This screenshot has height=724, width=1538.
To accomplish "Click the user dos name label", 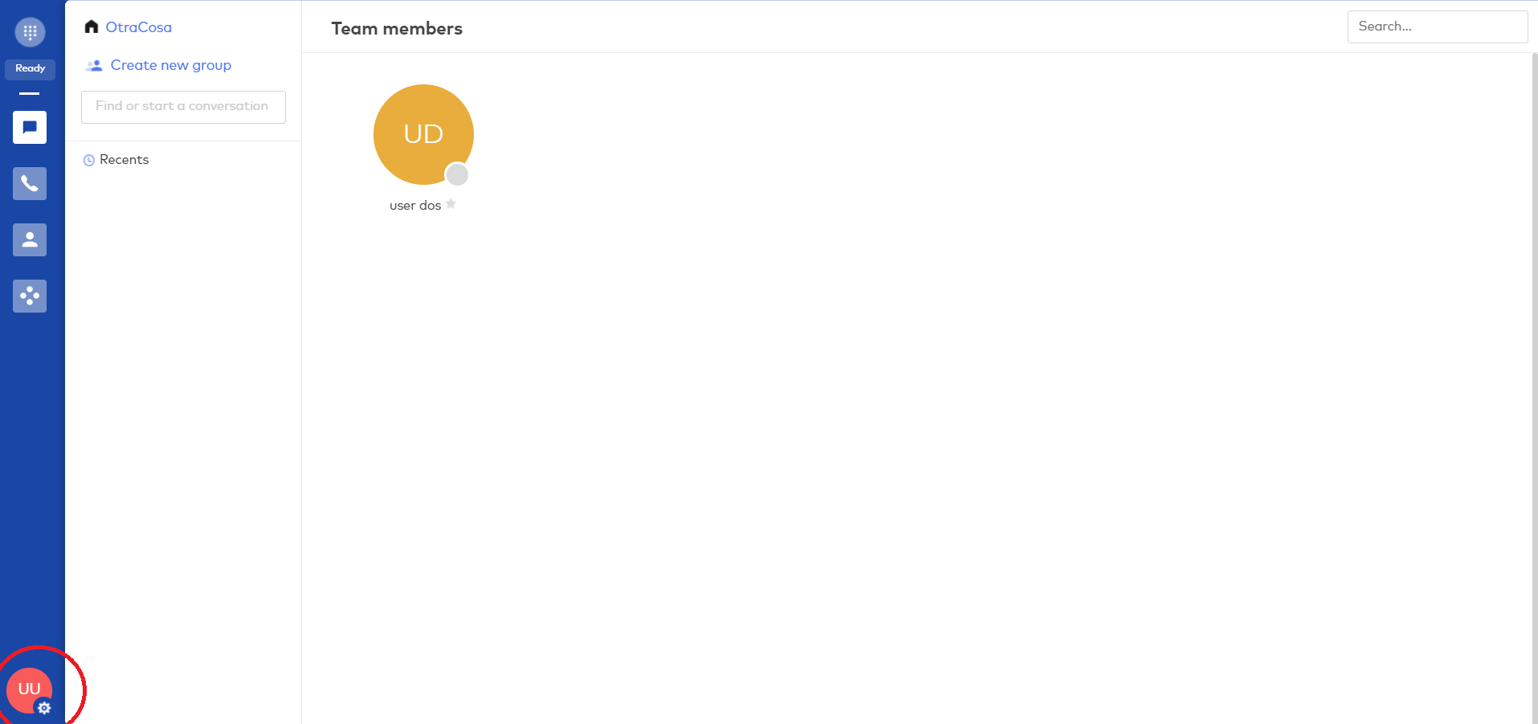I will click(x=414, y=206).
